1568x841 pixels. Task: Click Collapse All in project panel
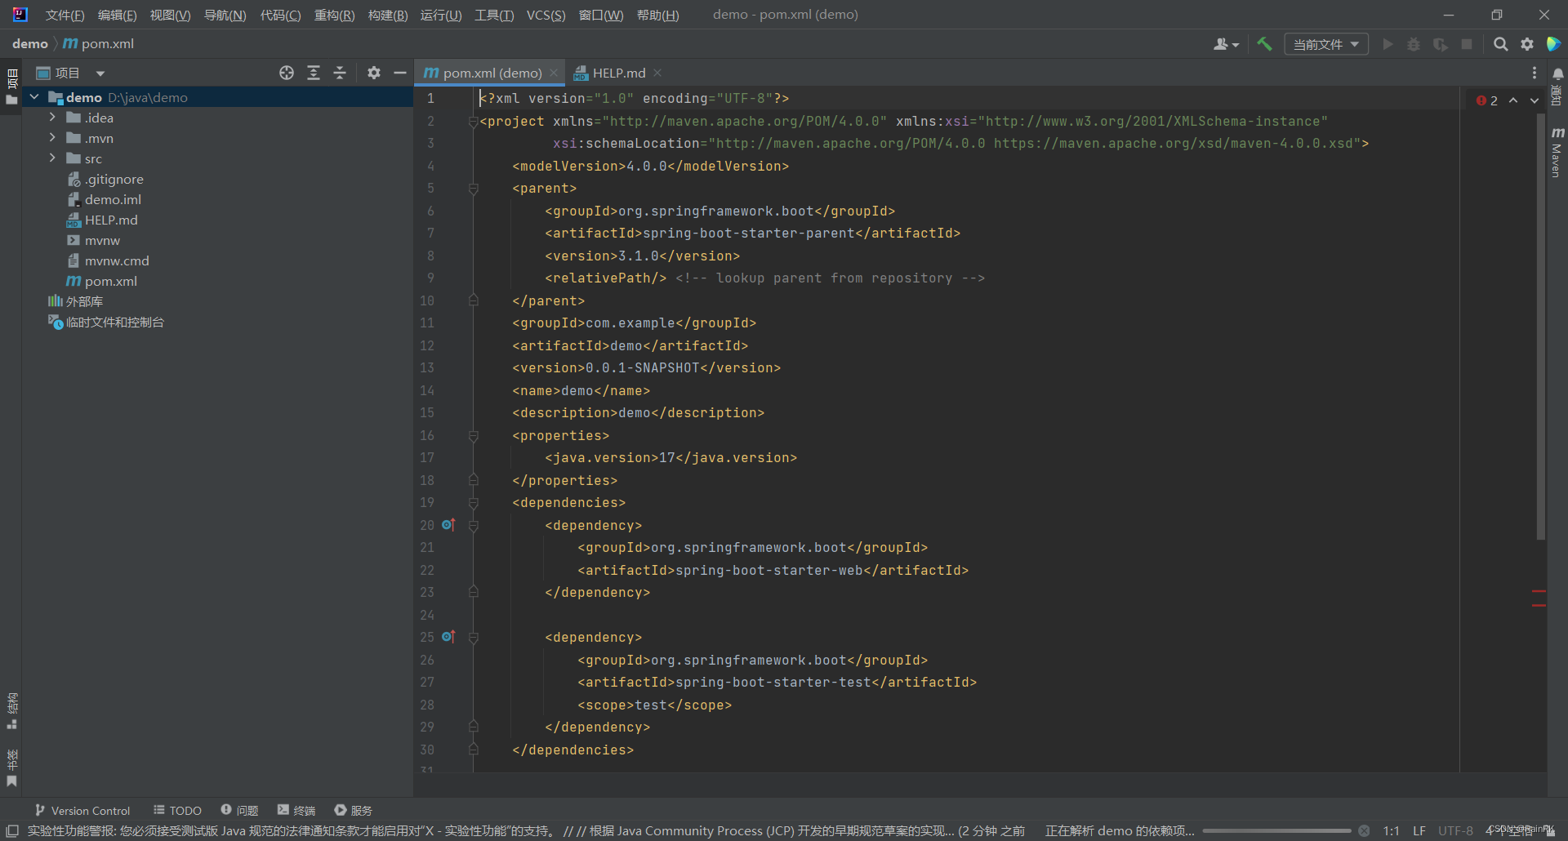pyautogui.click(x=340, y=73)
